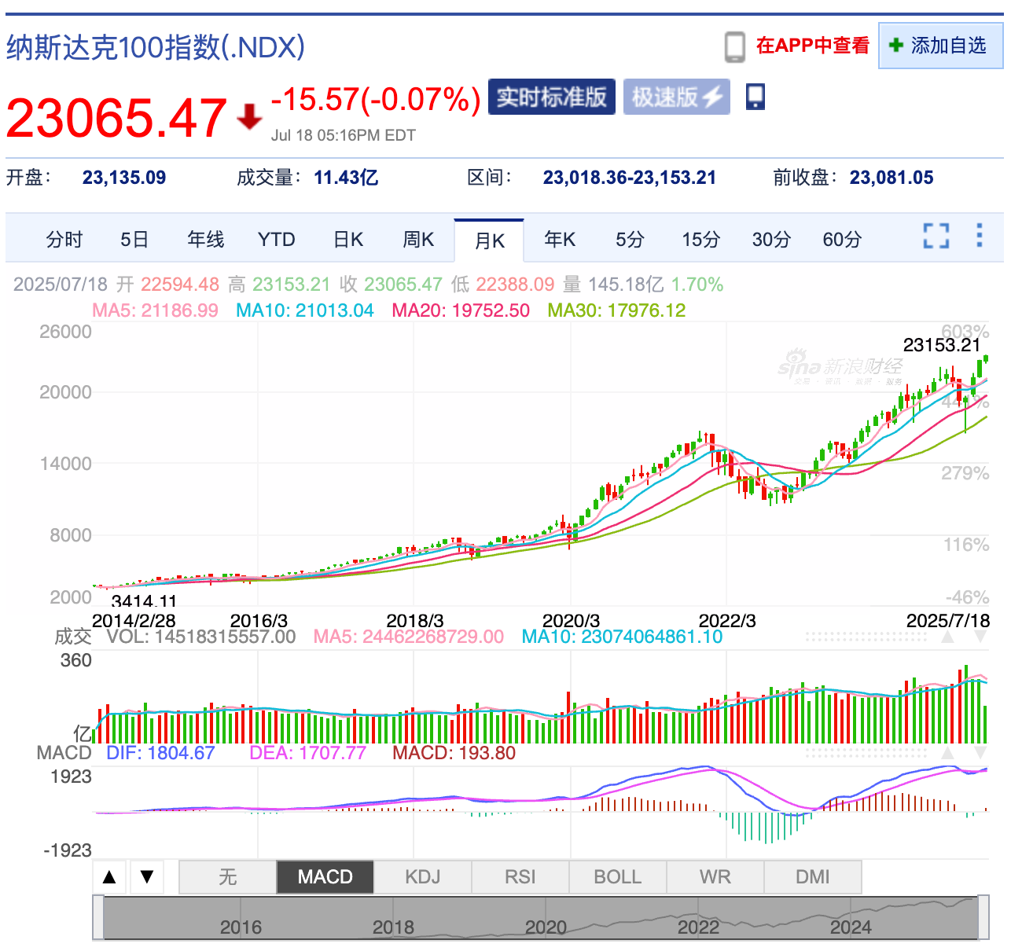Click the phone icon beside 在APP中查看
The height and width of the screenshot is (951, 1011).
pos(734,45)
